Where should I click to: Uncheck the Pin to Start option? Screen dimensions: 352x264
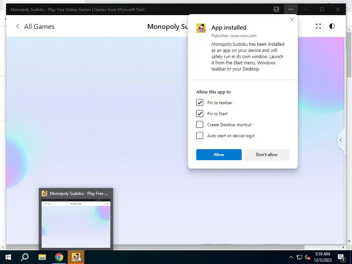pyautogui.click(x=200, y=113)
